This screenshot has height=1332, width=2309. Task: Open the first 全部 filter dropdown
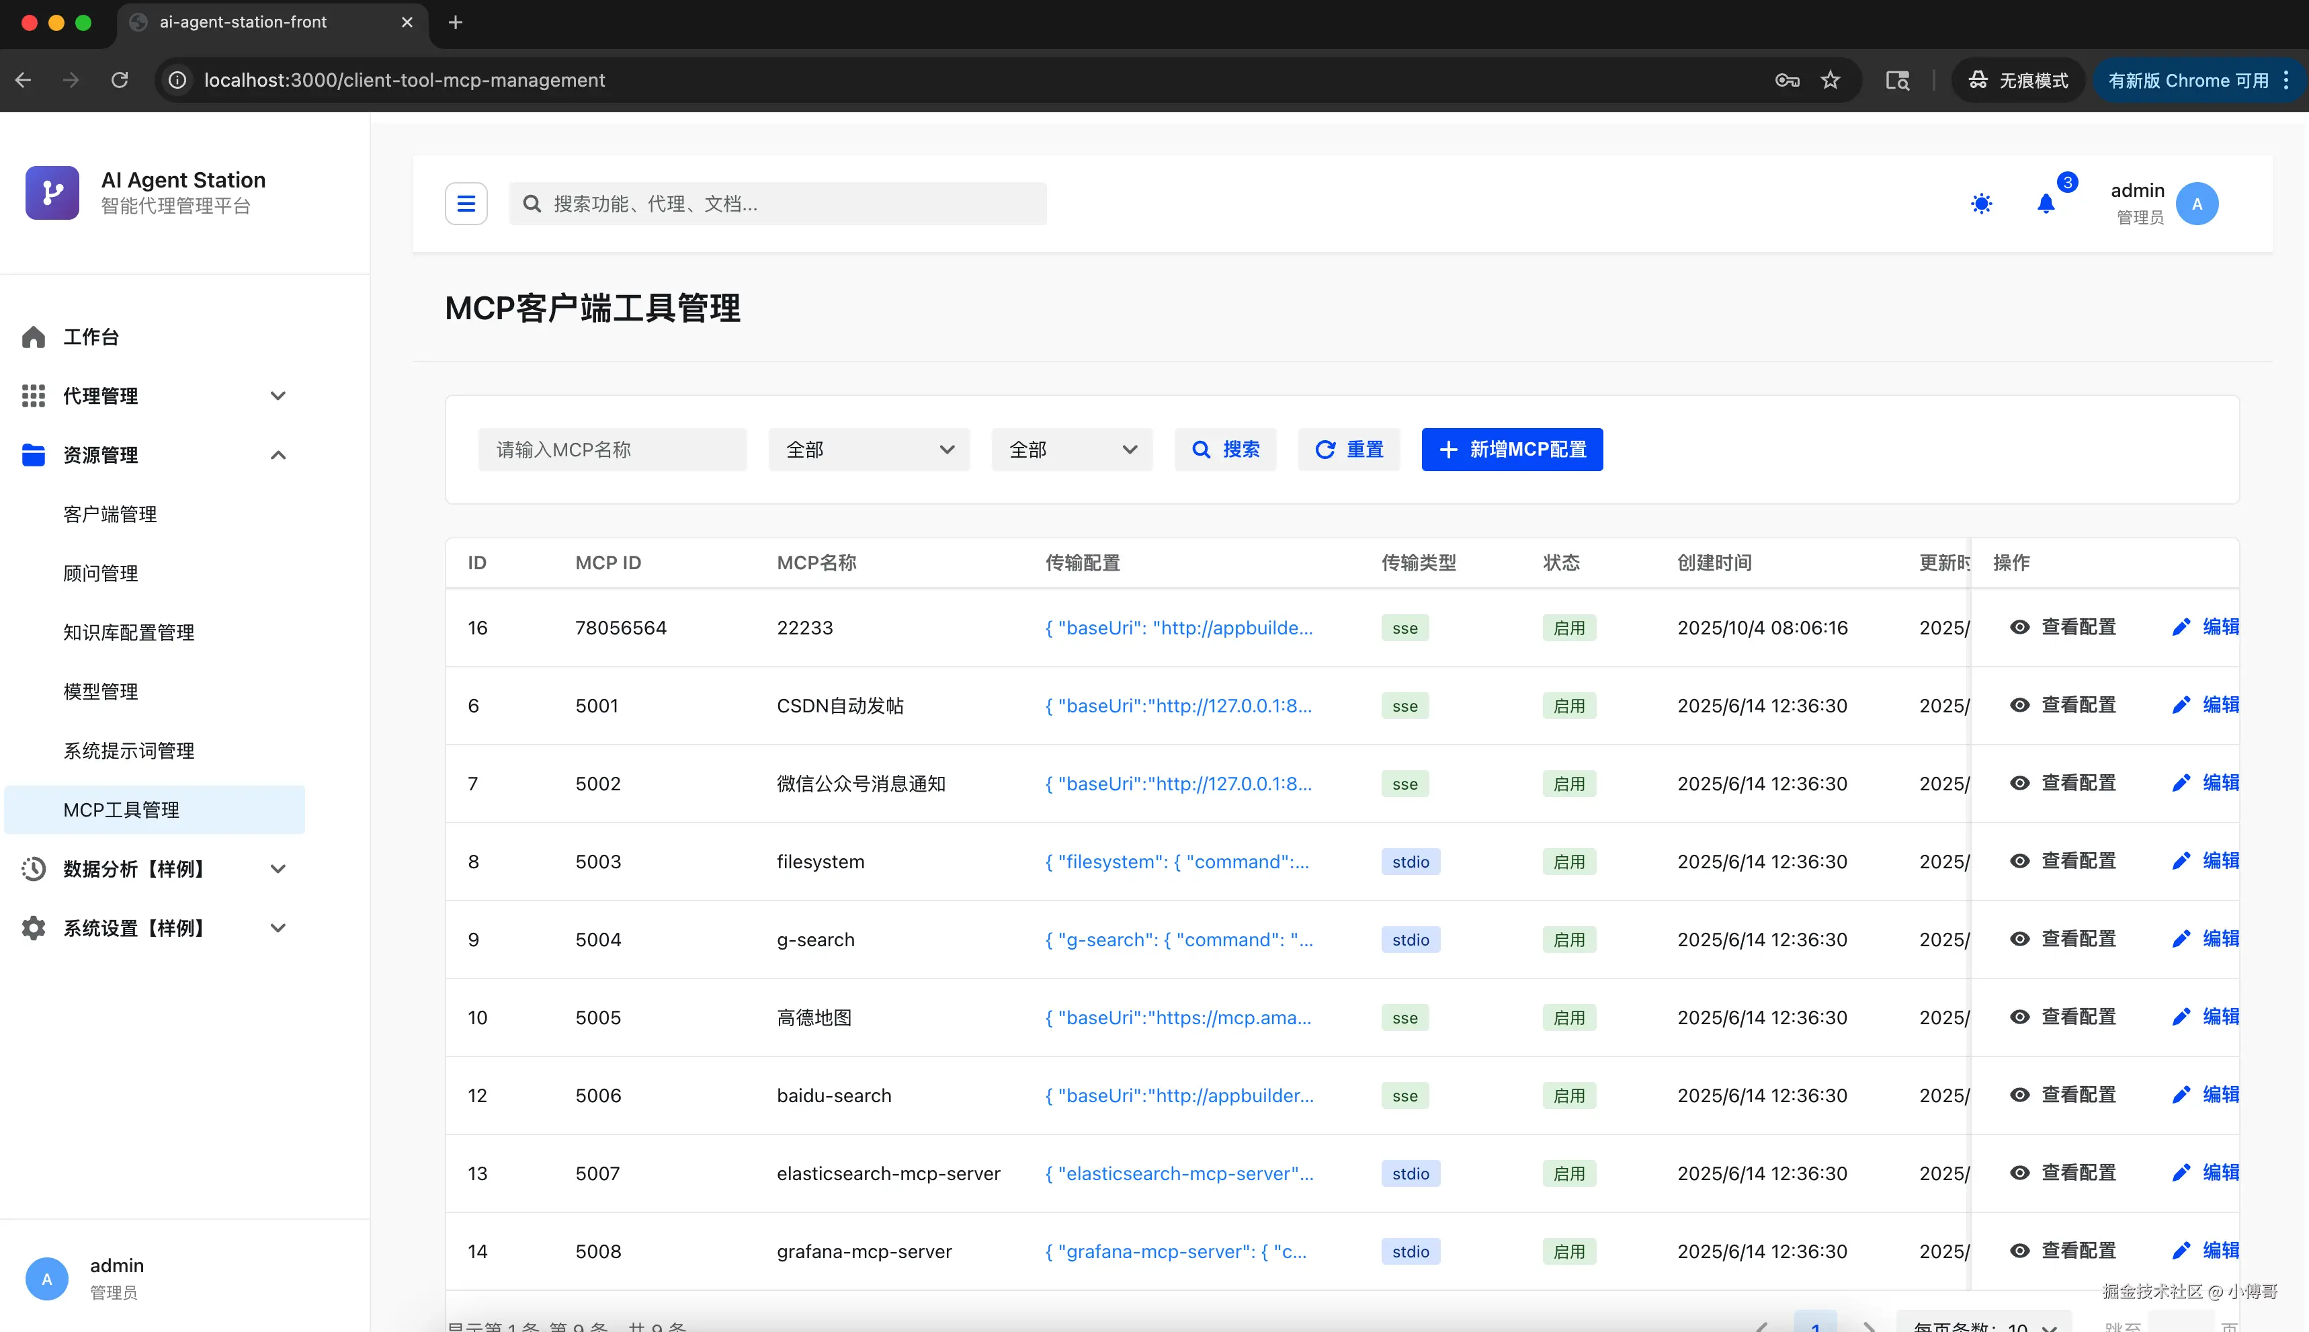tap(868, 449)
